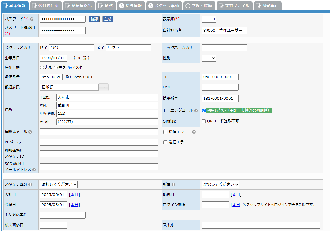Open the 緊急連絡先 tab
Viewport: 330px width, 231px height.
[x=79, y=6]
